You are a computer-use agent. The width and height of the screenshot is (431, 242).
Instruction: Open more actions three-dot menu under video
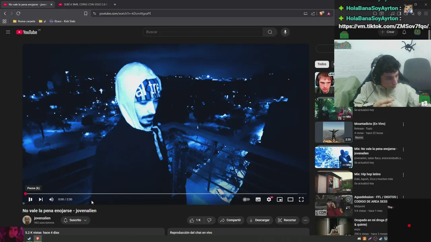(x=305, y=220)
